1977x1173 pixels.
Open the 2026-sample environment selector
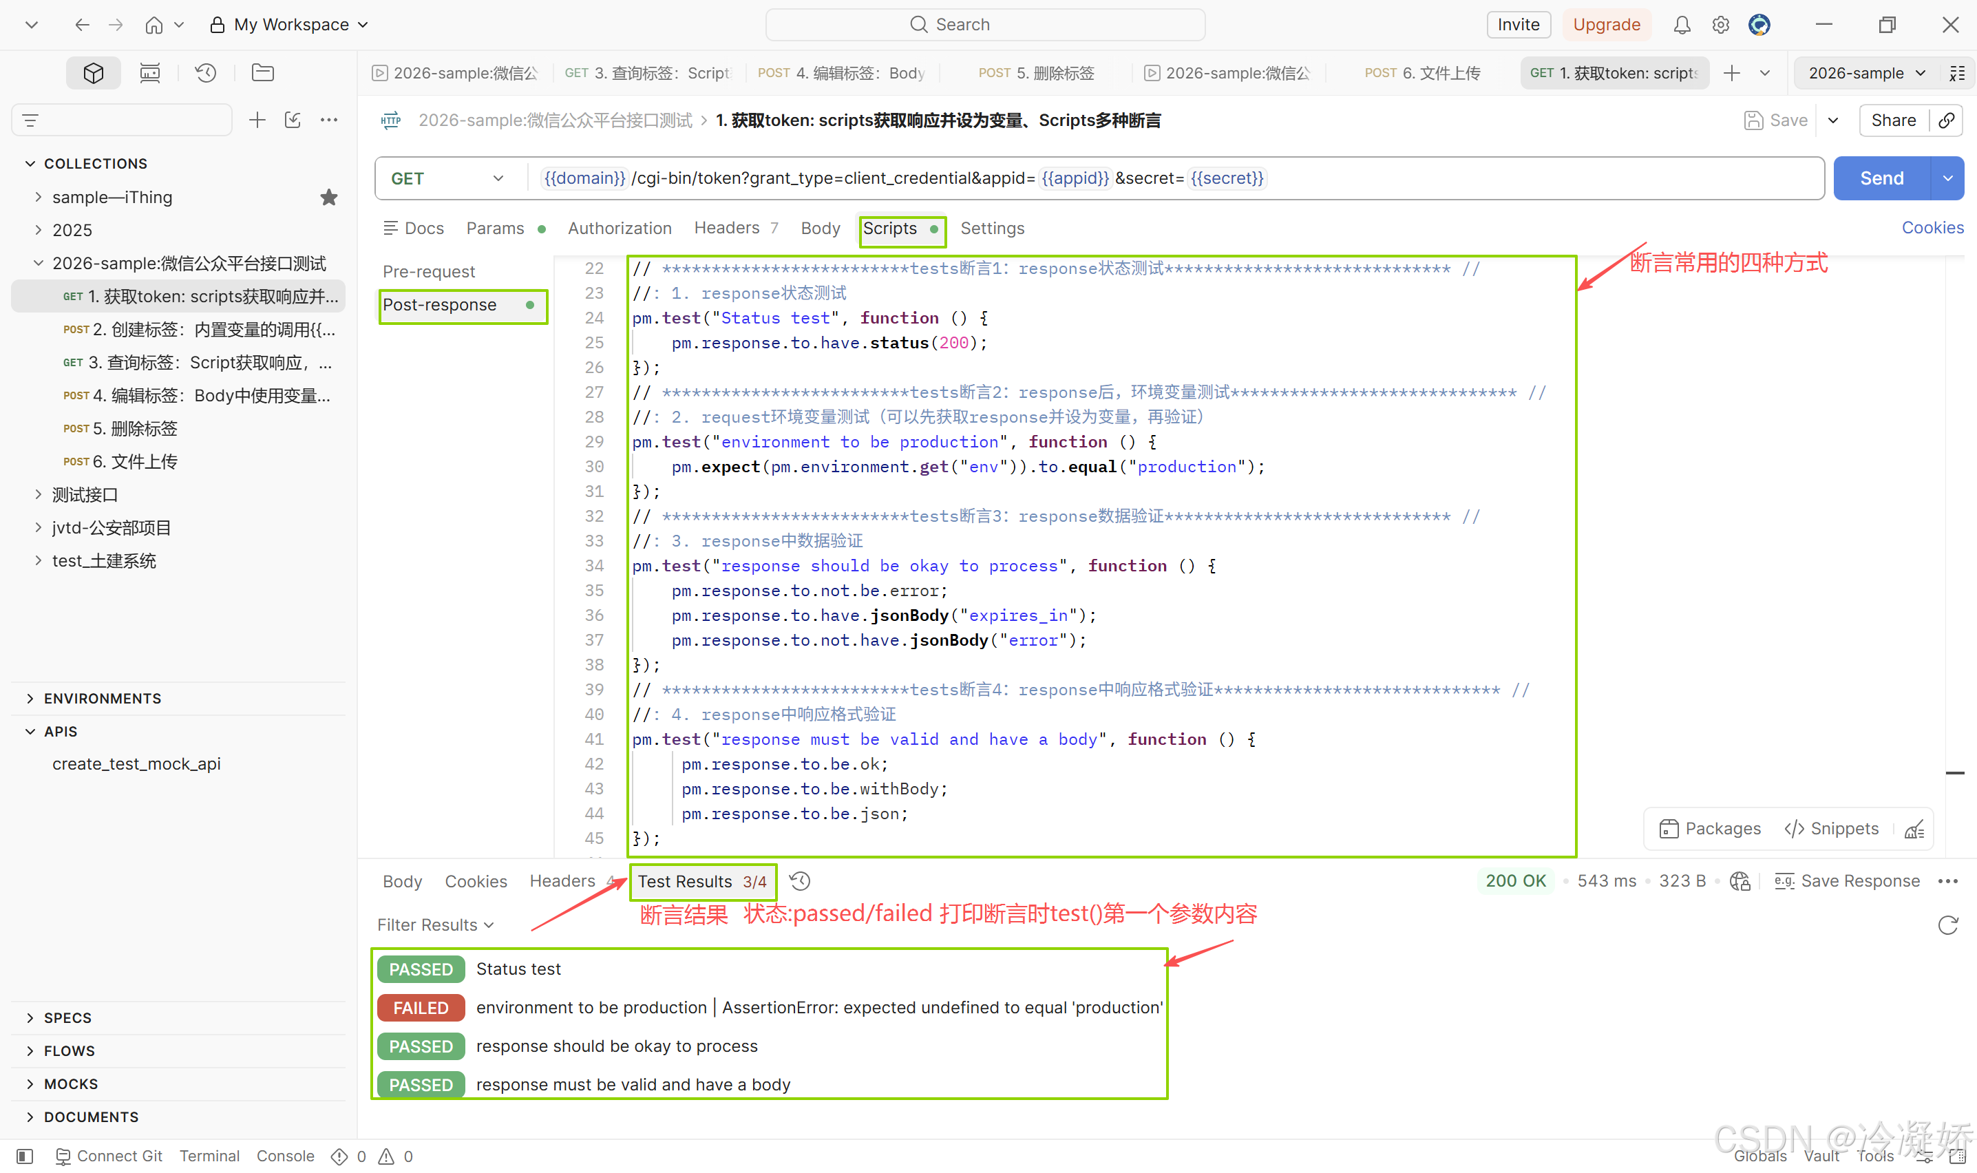pos(1865,73)
